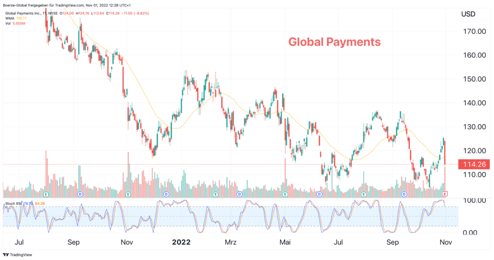Click the dividend marker at Sep 2021
This screenshot has width=494, height=260.
tap(80, 195)
